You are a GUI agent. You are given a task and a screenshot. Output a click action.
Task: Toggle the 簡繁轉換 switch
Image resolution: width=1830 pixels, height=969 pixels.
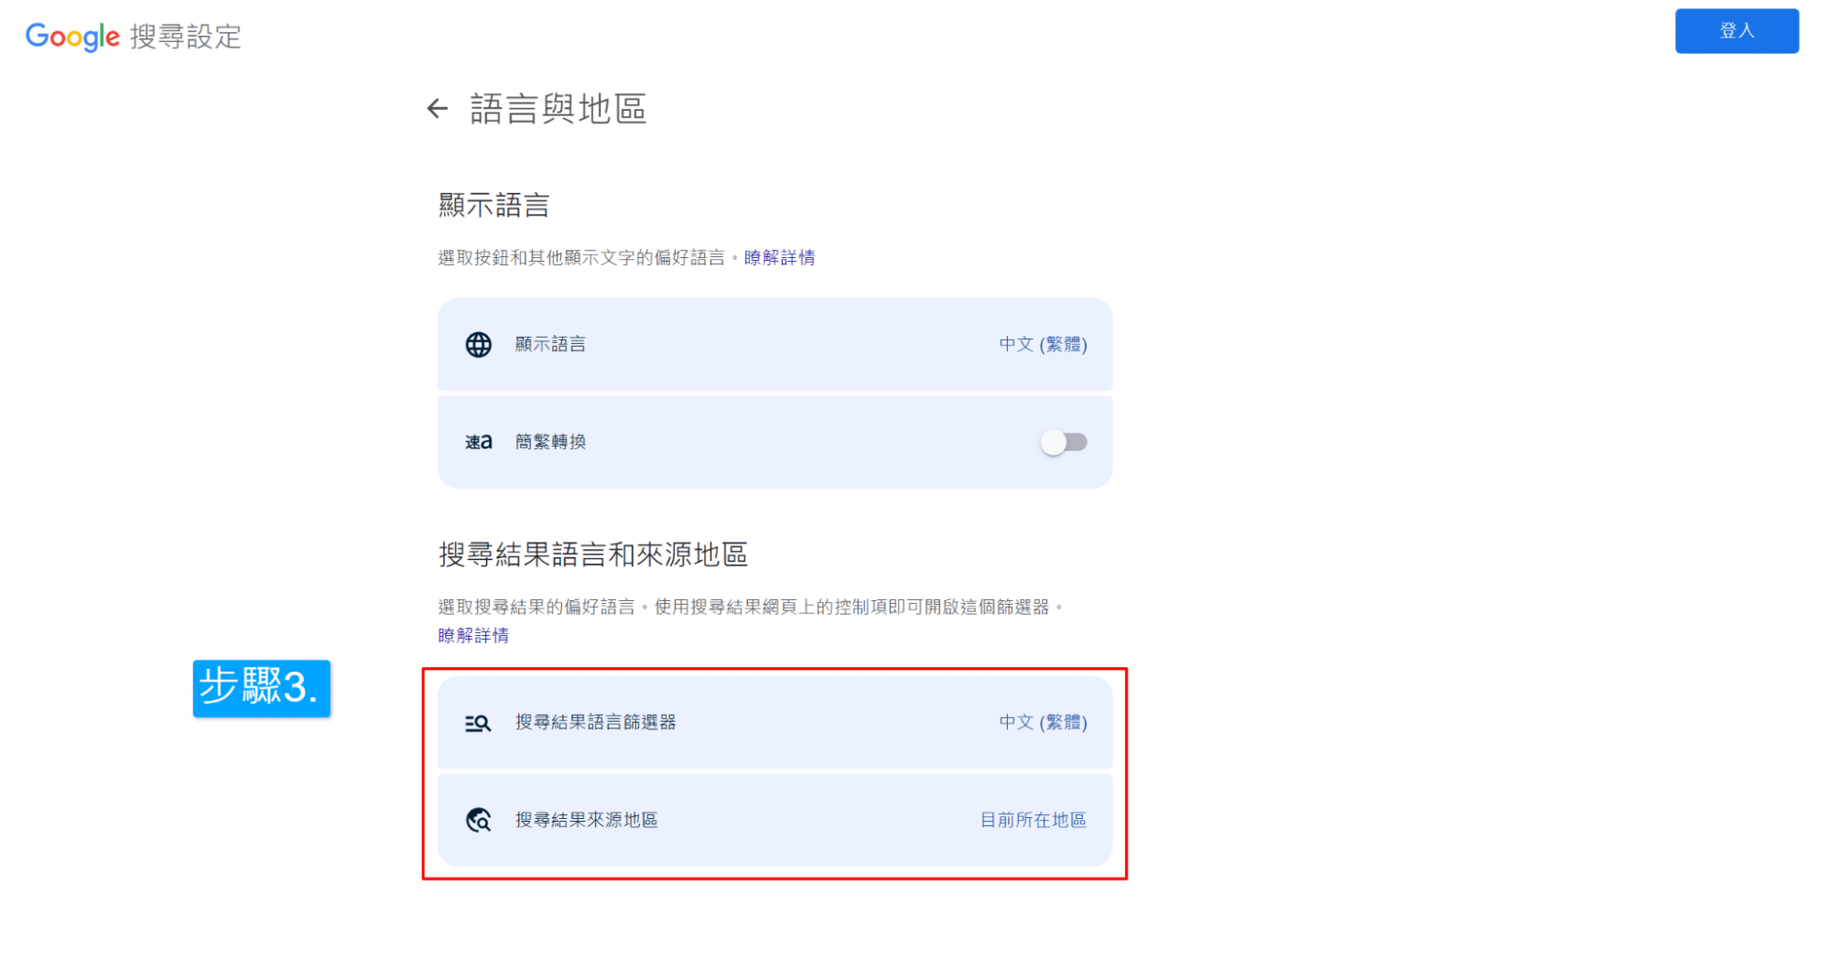tap(1064, 442)
